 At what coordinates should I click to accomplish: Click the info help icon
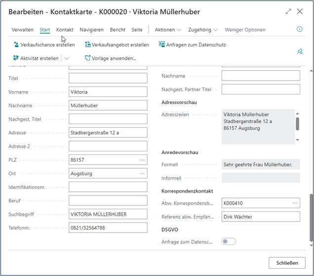(299, 30)
